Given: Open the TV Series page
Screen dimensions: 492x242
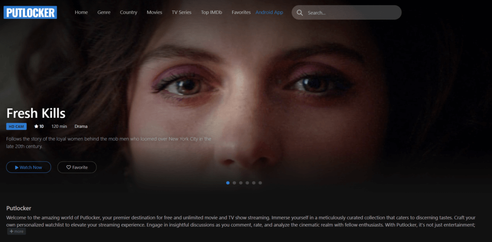Looking at the screenshot, I should [x=182, y=12].
